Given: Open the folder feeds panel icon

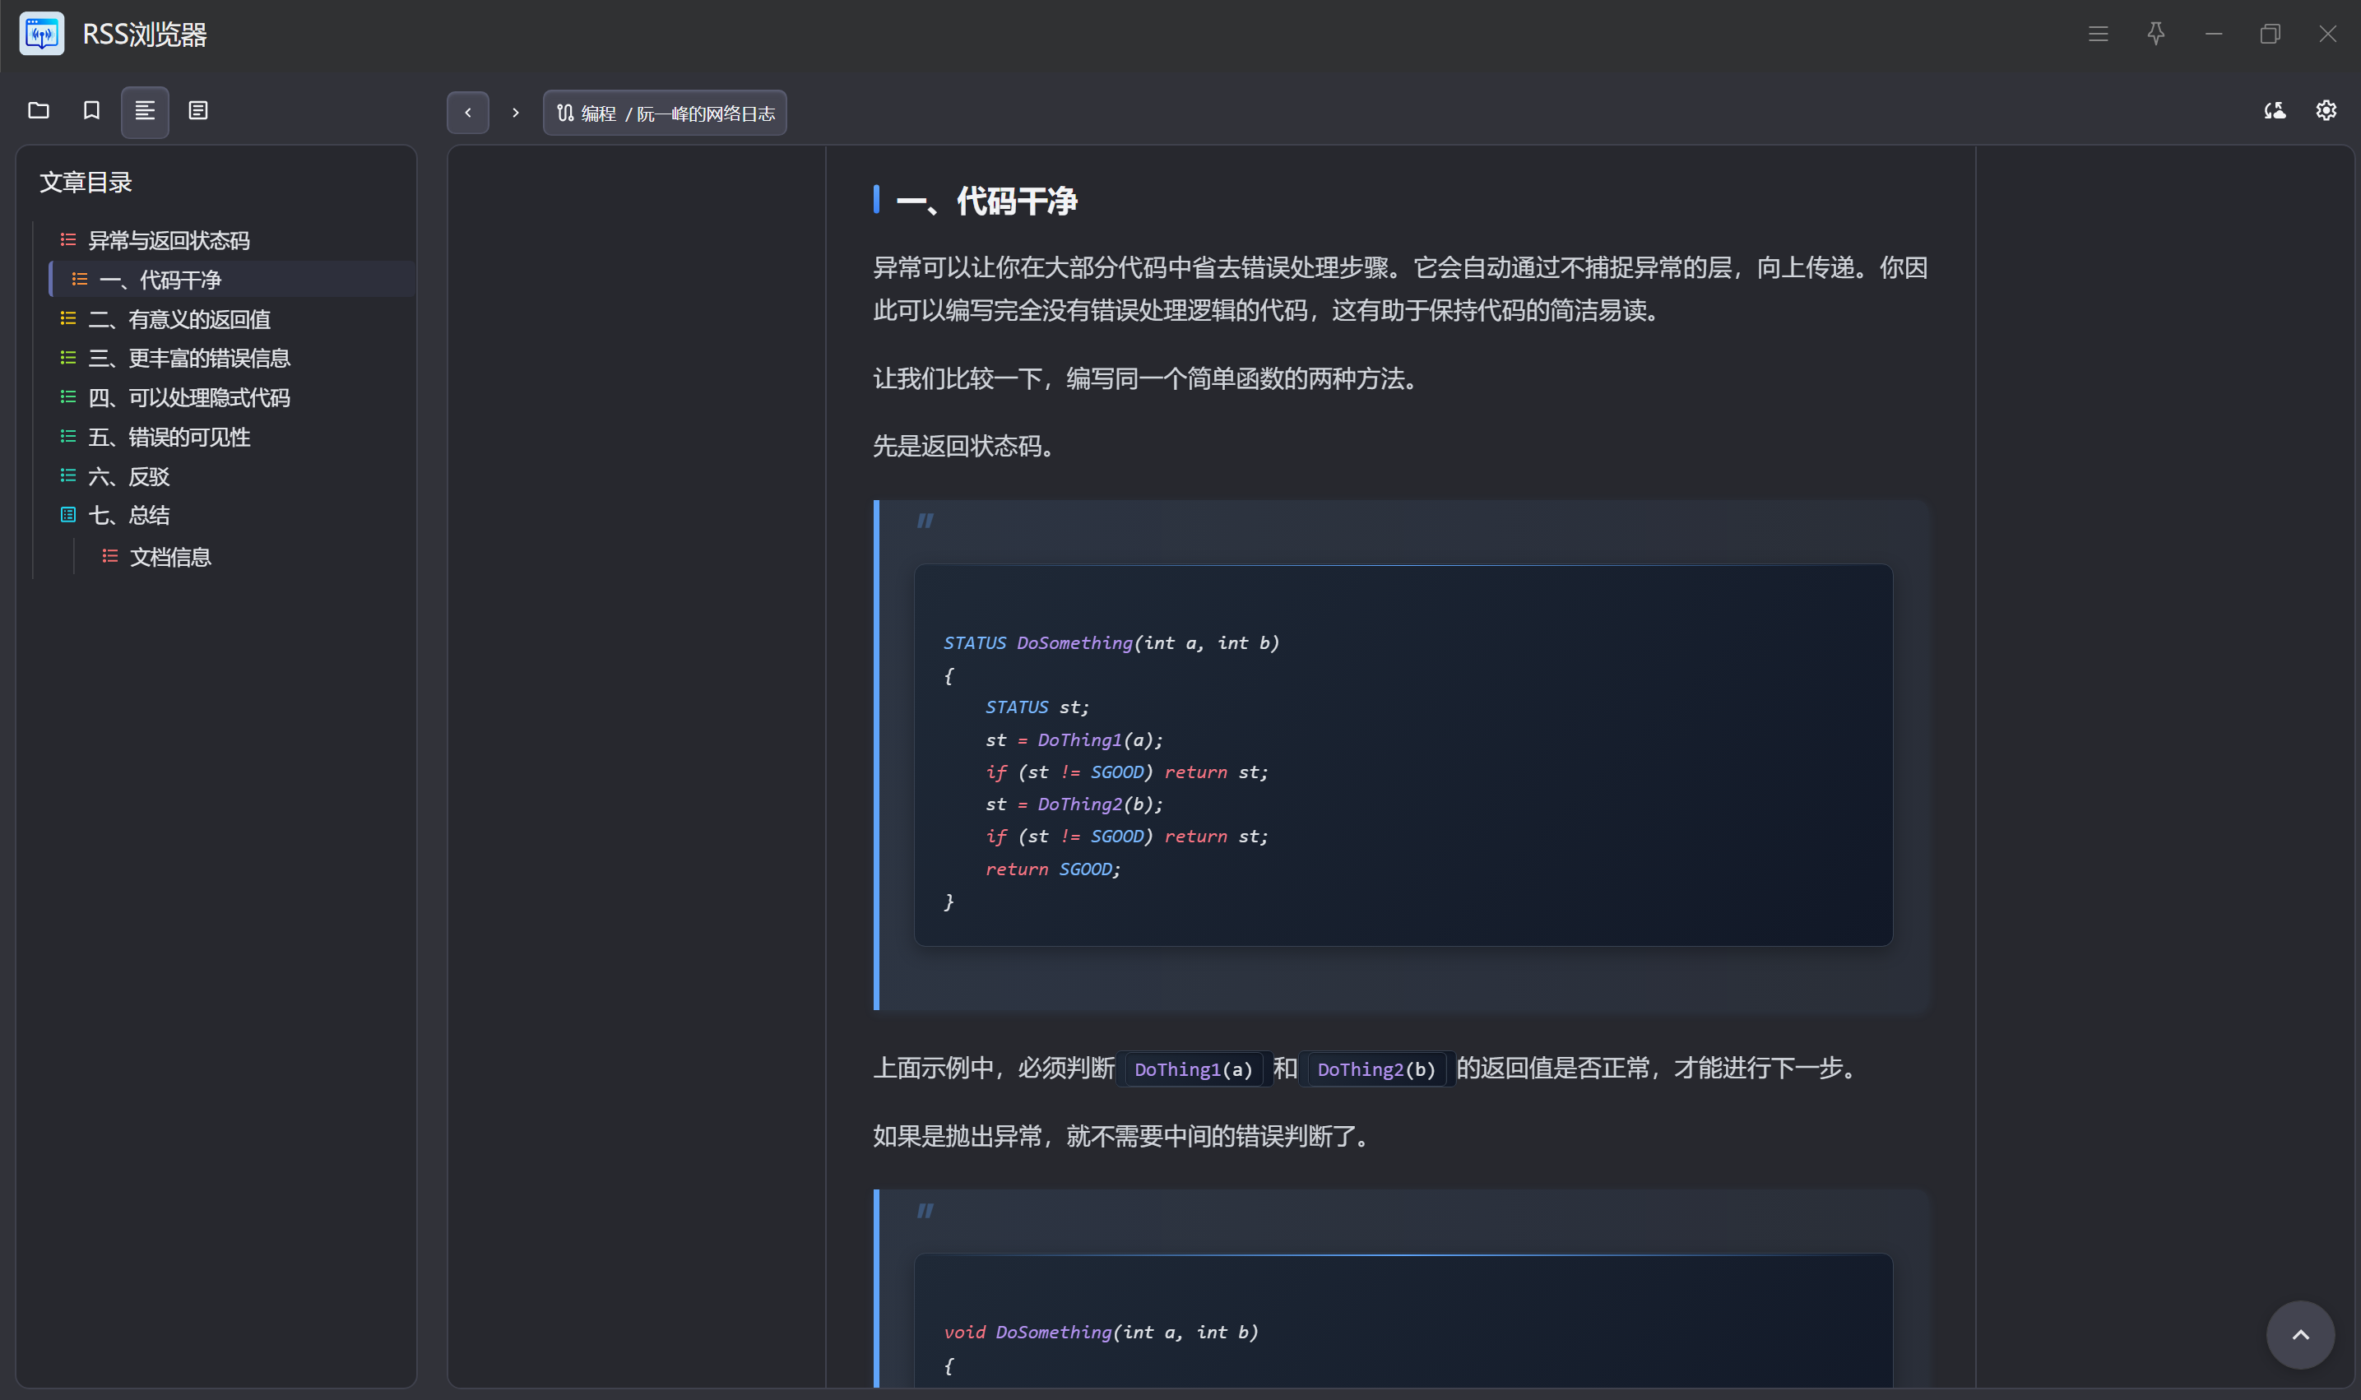Looking at the screenshot, I should click(x=39, y=111).
